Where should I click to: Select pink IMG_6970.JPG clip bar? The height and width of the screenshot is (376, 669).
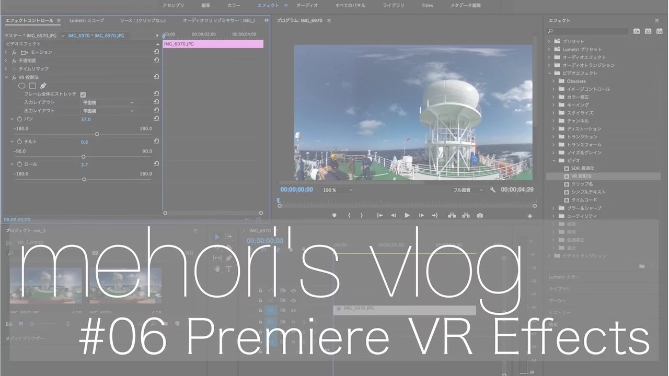(x=213, y=44)
